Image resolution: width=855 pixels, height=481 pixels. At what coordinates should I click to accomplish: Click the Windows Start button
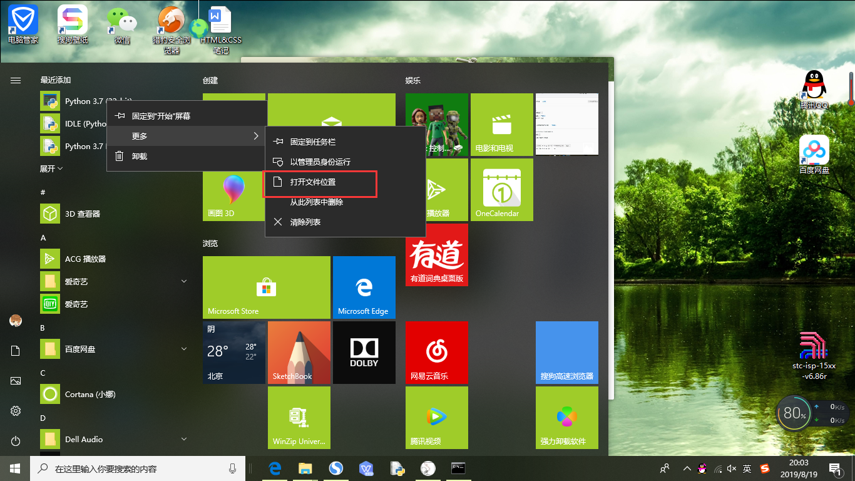[x=15, y=468]
